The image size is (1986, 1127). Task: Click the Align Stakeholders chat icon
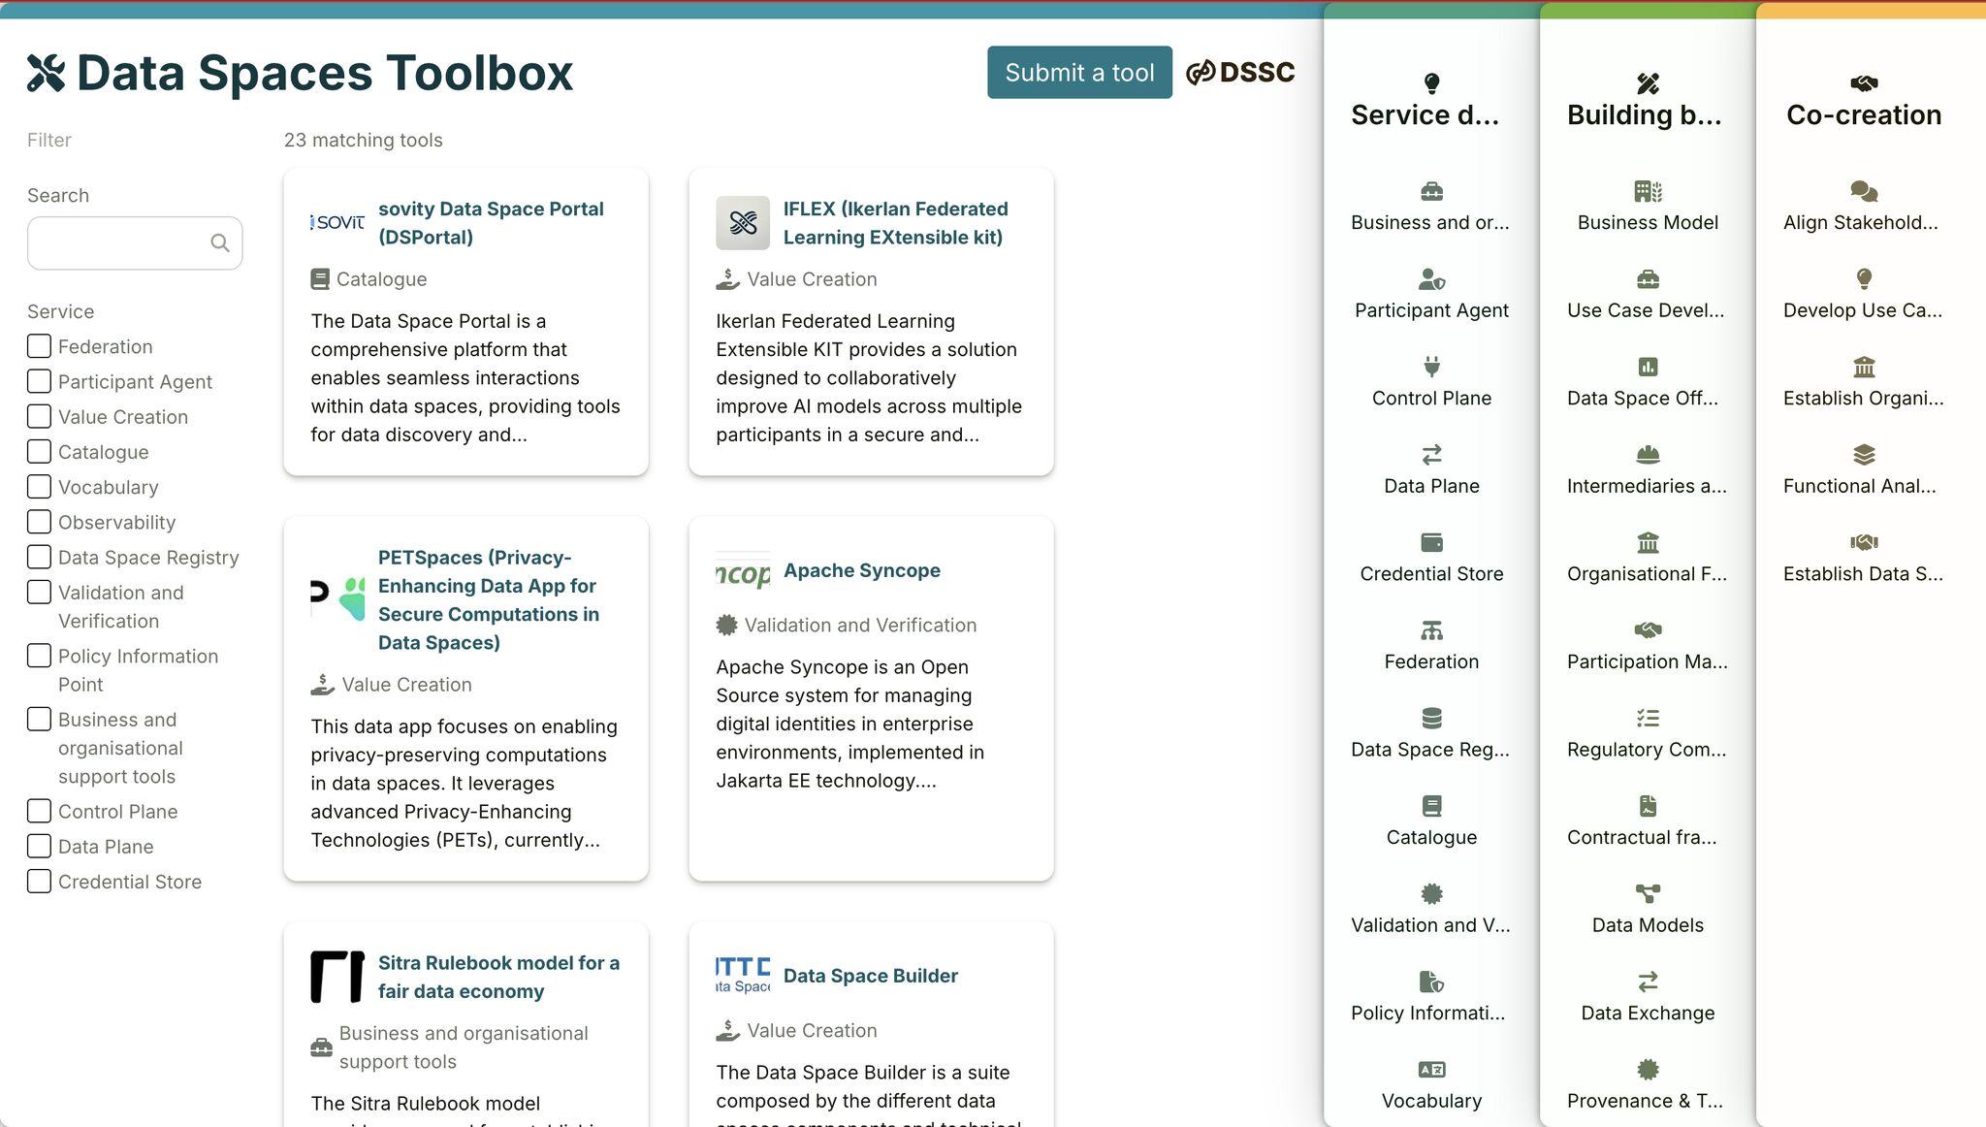pos(1864,191)
